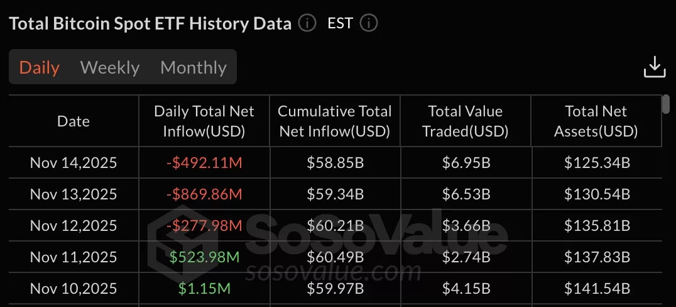Select the Monthly view tab
Screen dimensions: 676x307
click(194, 67)
